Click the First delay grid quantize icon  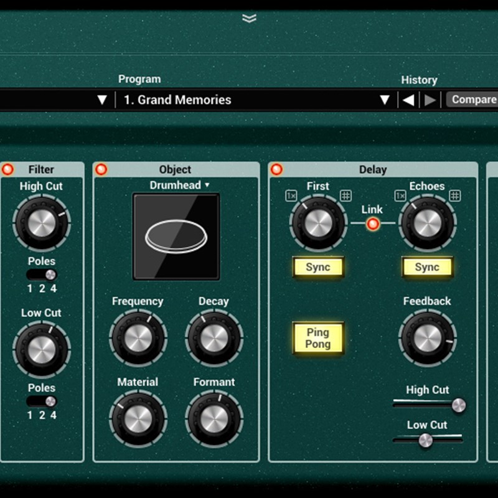click(345, 195)
